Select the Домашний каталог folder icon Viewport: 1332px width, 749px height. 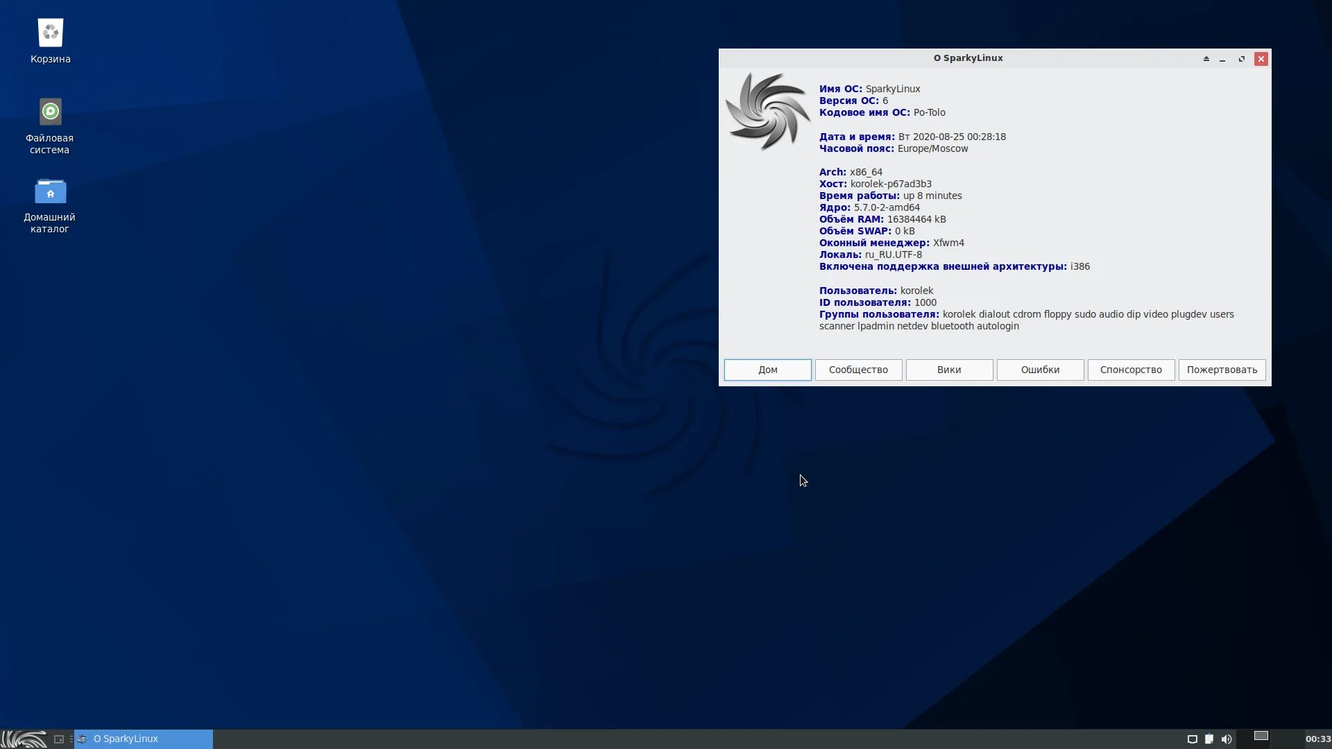(50, 192)
